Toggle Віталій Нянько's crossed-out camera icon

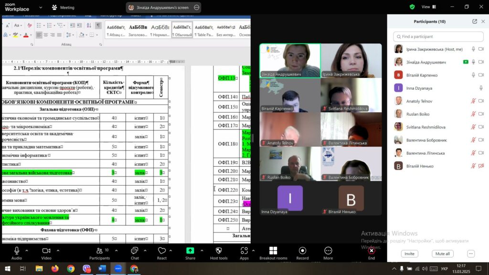pyautogui.click(x=481, y=166)
